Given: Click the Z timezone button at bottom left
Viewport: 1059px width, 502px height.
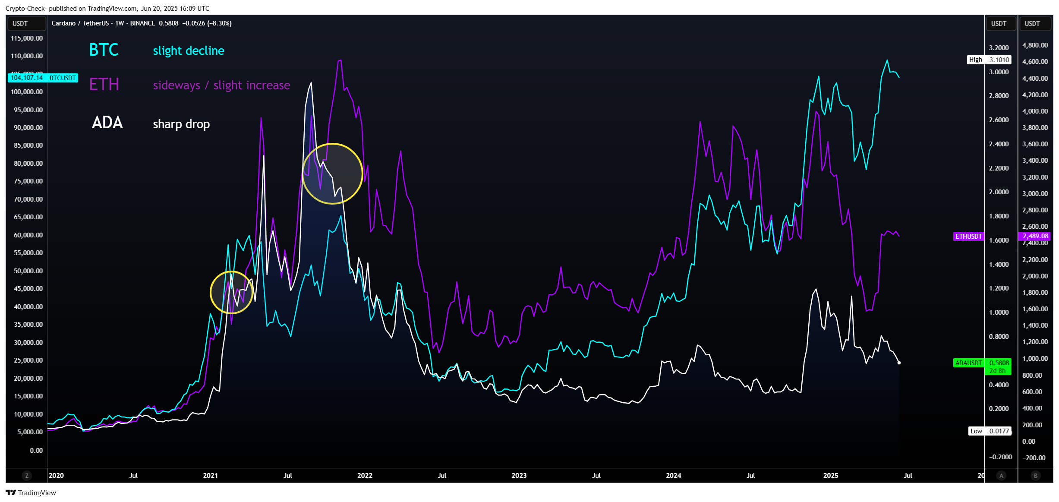Looking at the screenshot, I should pos(27,476).
